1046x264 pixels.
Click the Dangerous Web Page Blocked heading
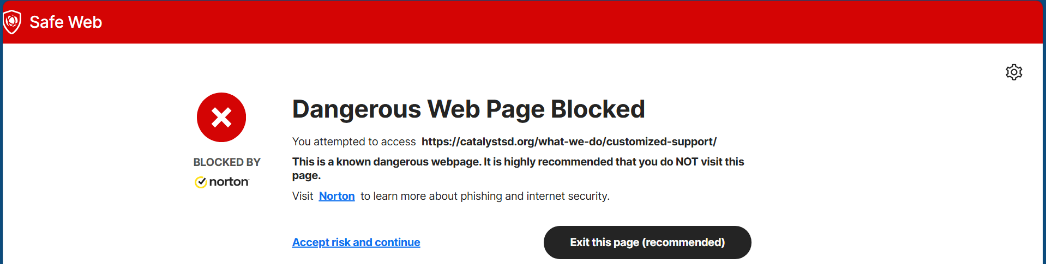[x=468, y=109]
